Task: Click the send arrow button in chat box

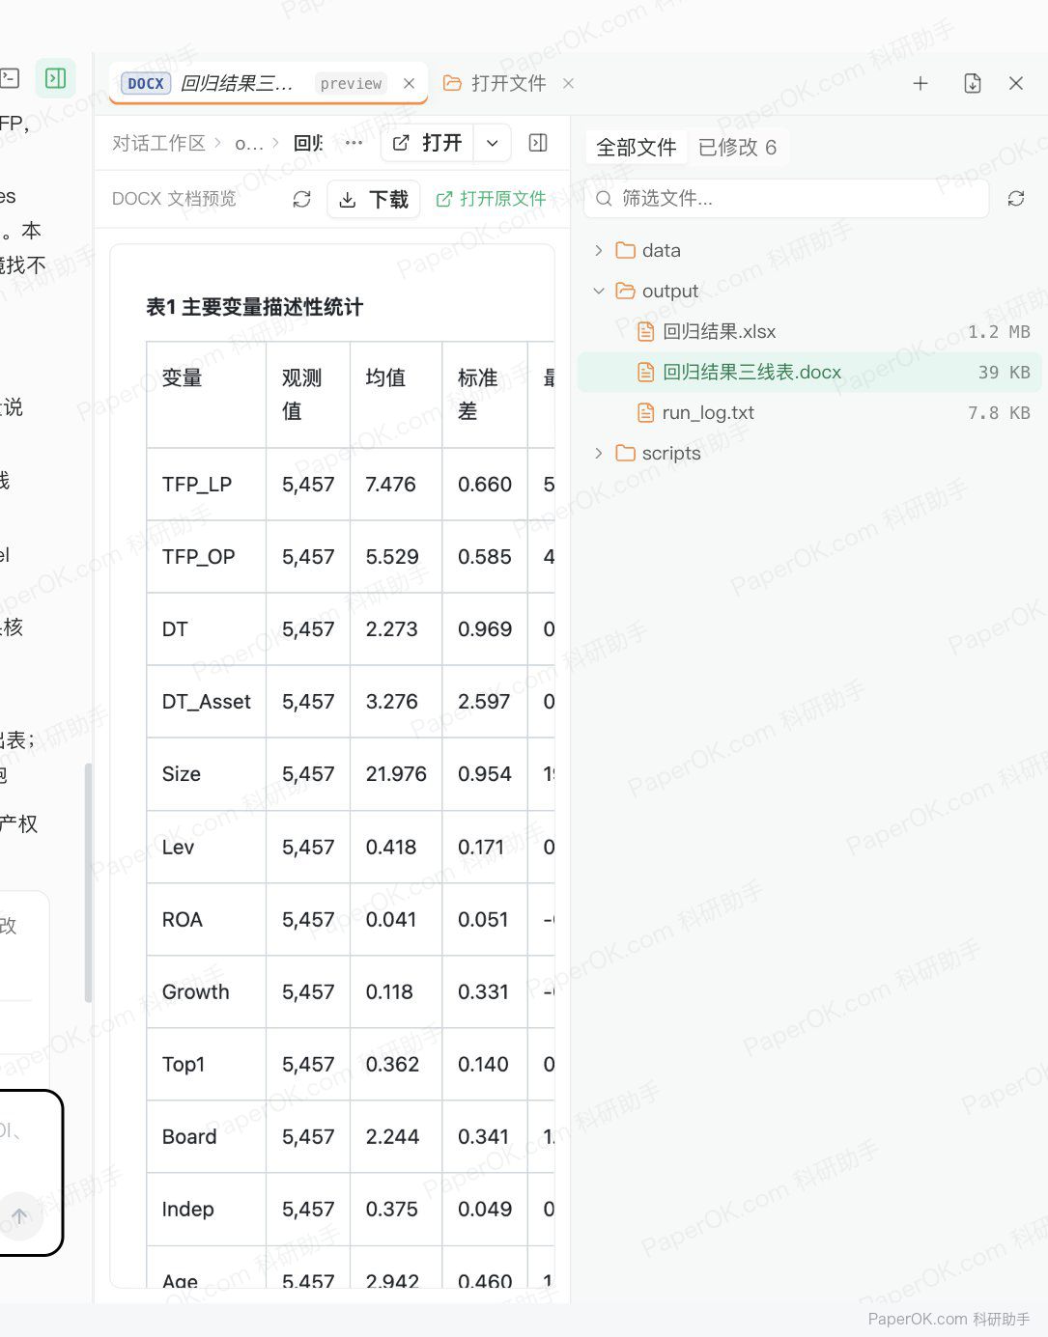Action: 19,1216
